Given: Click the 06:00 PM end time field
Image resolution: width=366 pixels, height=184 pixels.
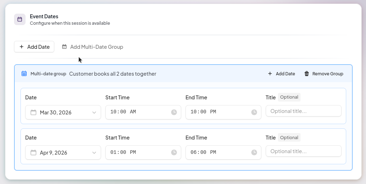Looking at the screenshot, I should click(x=223, y=152).
